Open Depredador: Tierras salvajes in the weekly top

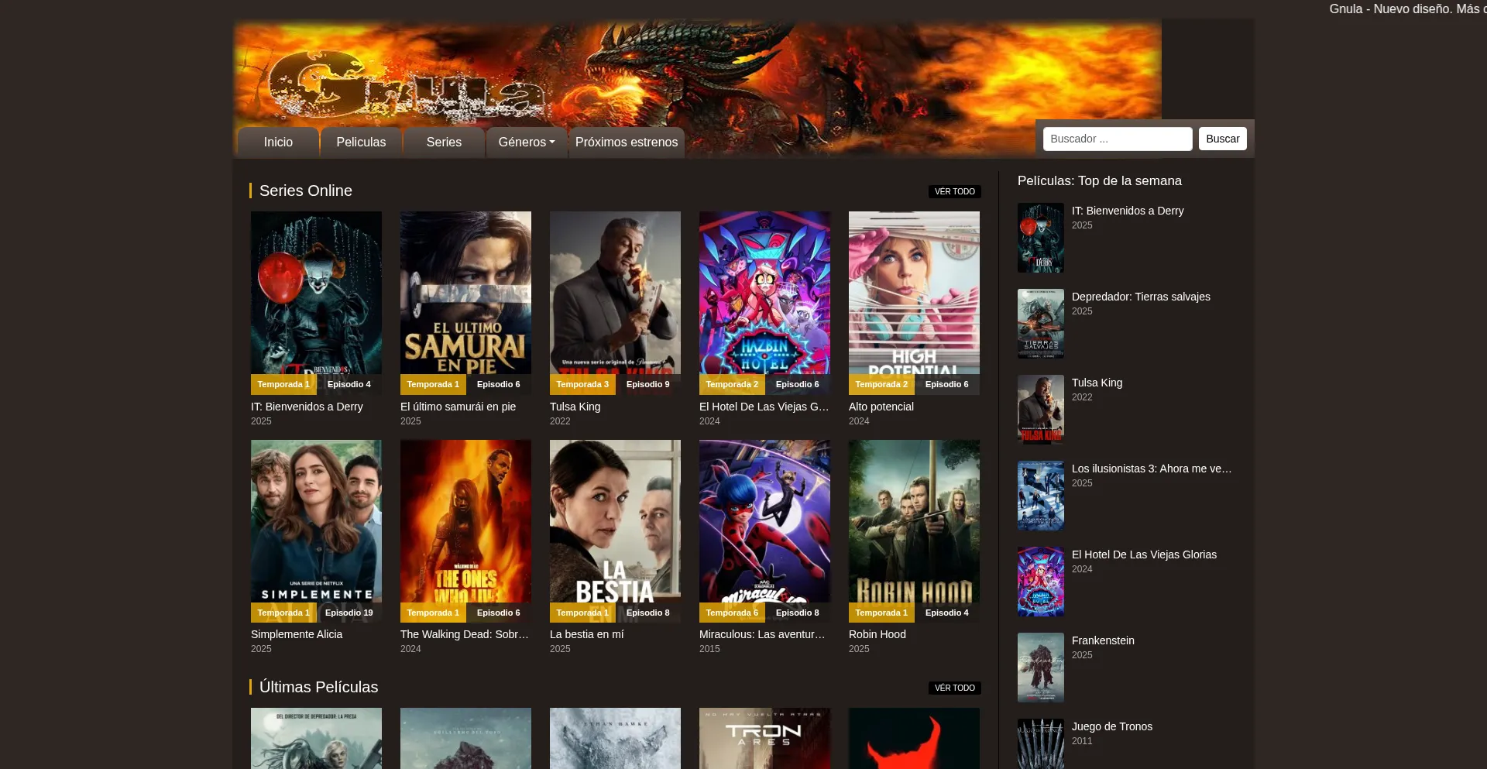coord(1140,297)
